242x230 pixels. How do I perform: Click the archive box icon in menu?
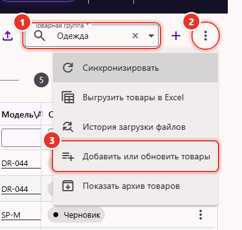(x=68, y=186)
